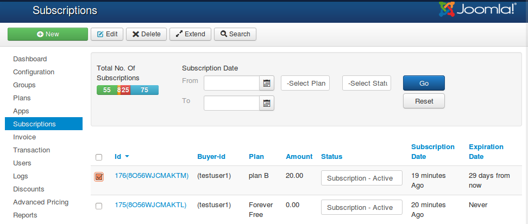Click the green 55 subscriptions bar segment
Image resolution: width=528 pixels, height=224 pixels.
tap(107, 90)
